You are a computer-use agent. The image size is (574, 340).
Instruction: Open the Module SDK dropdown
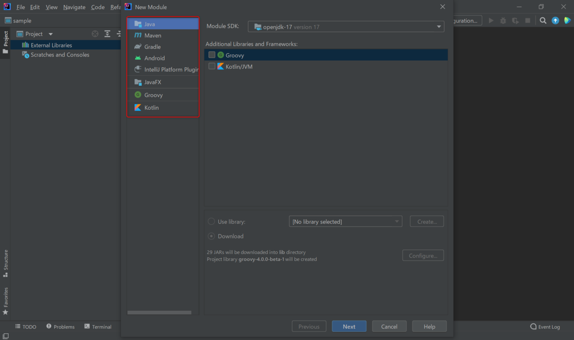346,27
